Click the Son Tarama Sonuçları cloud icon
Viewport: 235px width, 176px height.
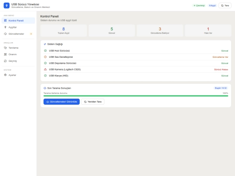click(45, 88)
